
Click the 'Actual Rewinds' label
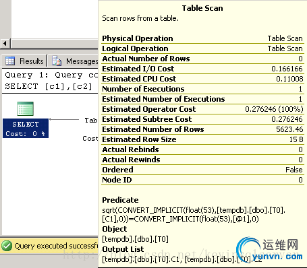tap(131, 160)
